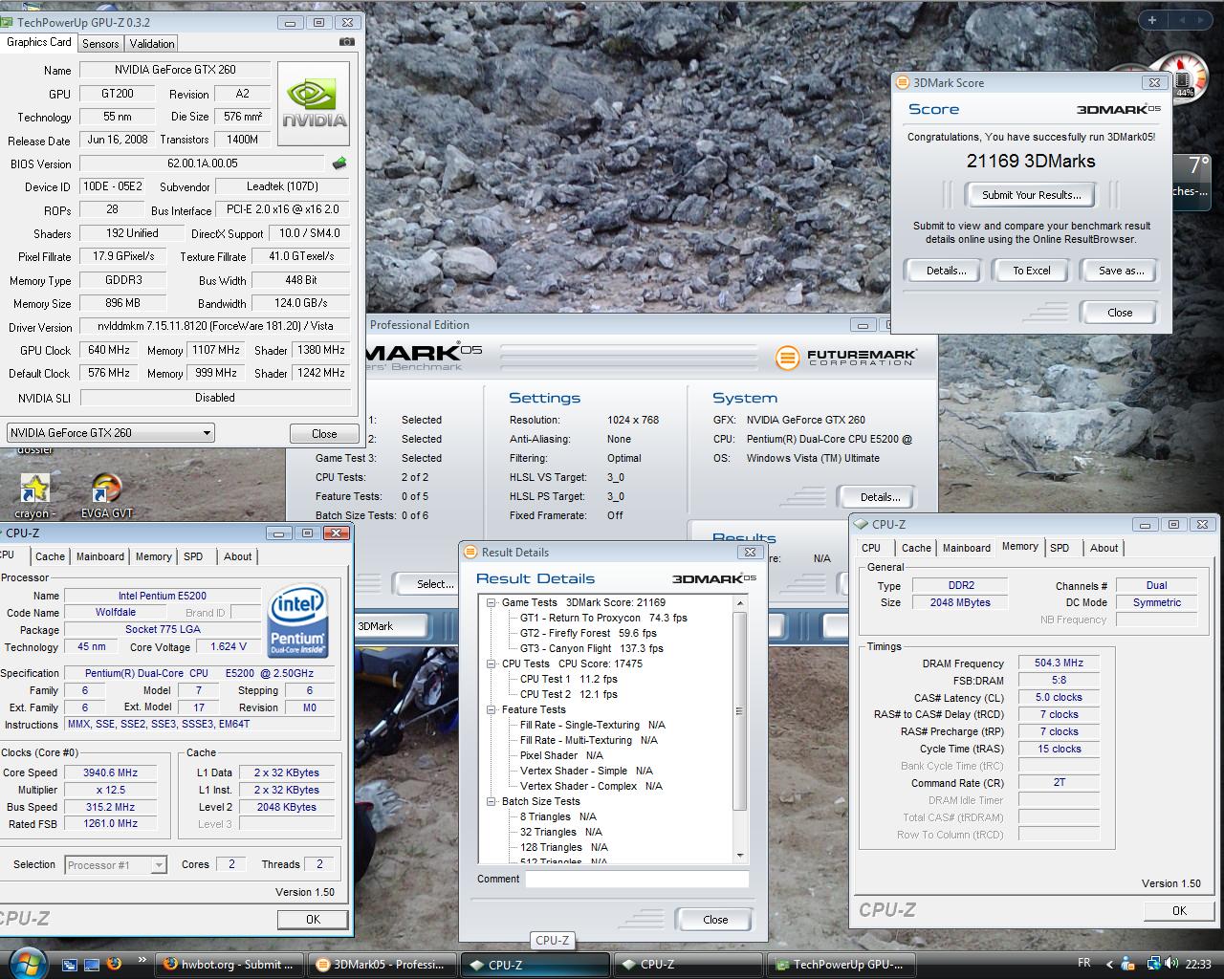Screen dimensions: 1224x979
Task: Open Cache tab in right CPU-Z window
Action: (x=916, y=548)
